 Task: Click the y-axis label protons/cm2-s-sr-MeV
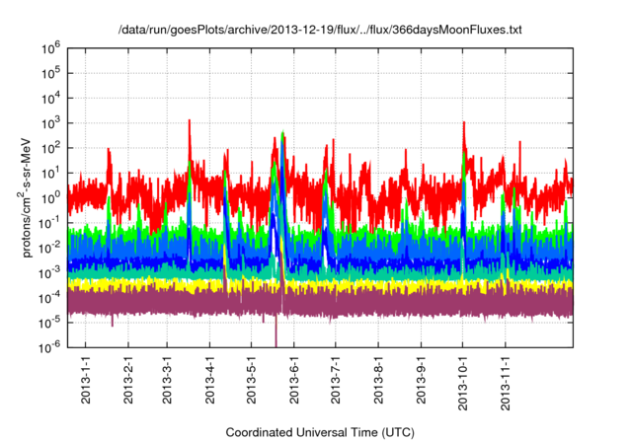tap(29, 196)
